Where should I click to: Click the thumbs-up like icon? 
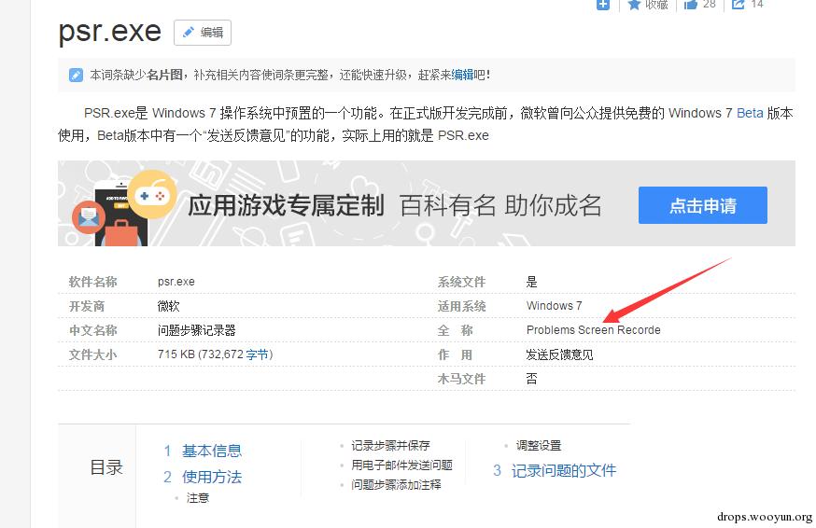(691, 5)
